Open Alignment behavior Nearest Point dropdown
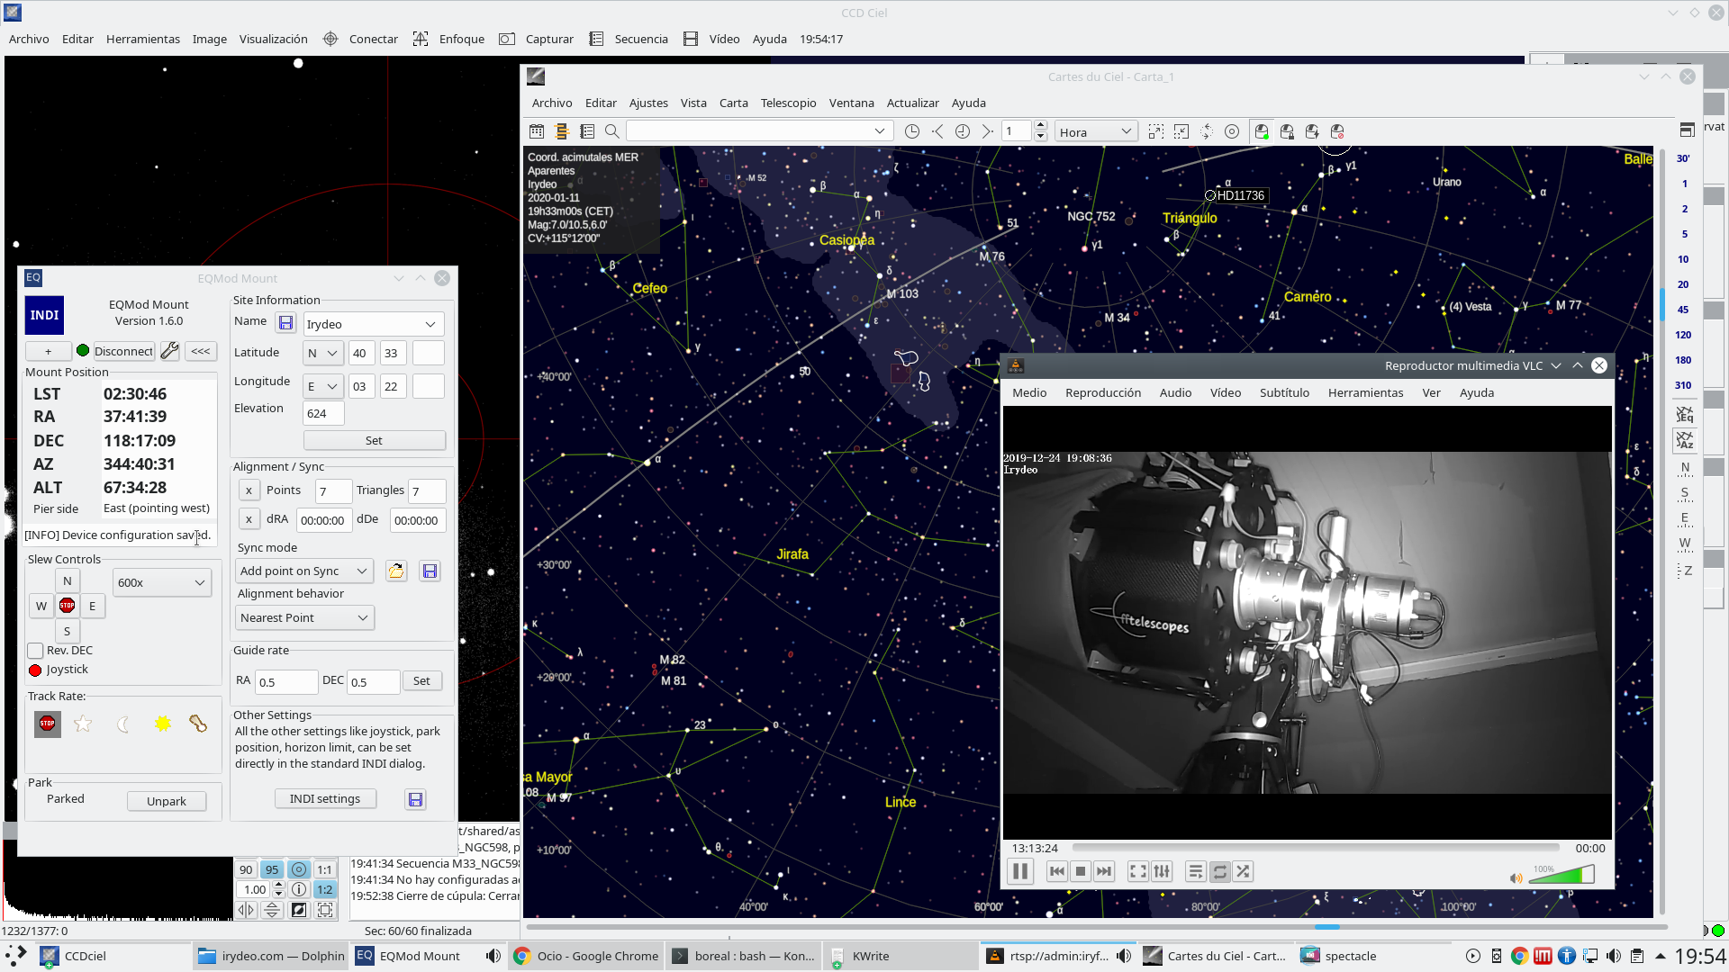Screen dimensions: 1729x972 tap(304, 617)
